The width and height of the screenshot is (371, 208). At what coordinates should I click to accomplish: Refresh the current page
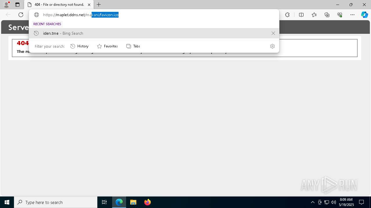pos(21,15)
